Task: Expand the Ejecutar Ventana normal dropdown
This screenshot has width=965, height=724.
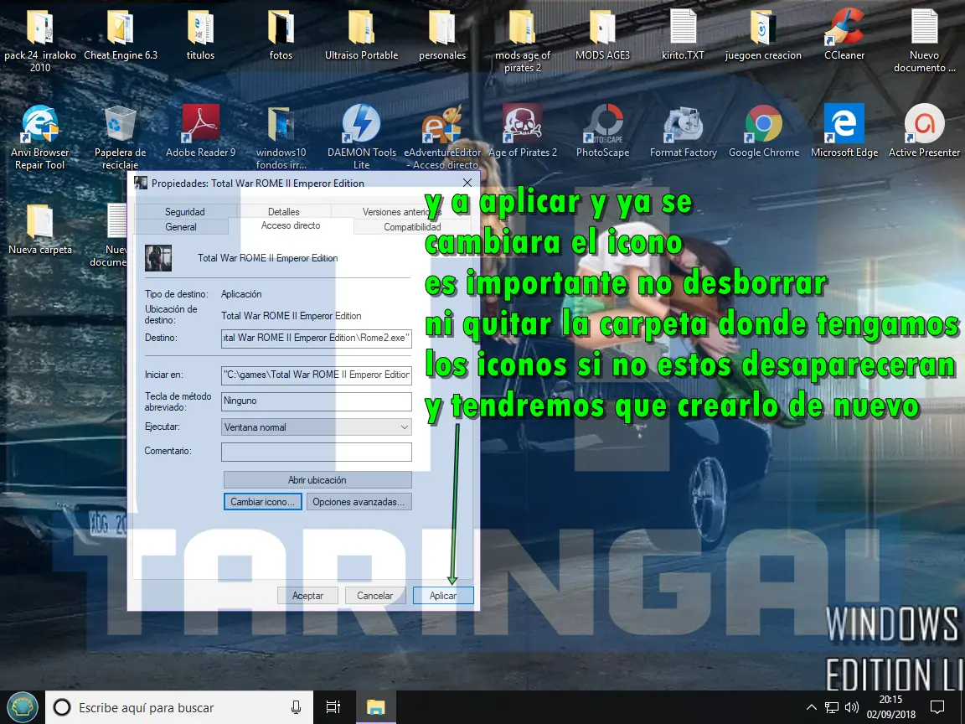Action: 317,427
